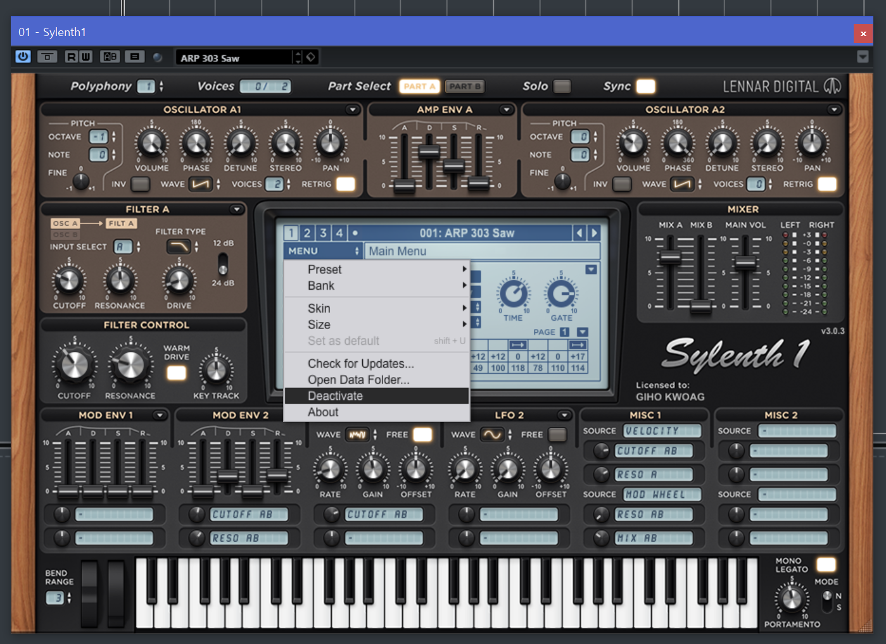Toggle Oscillator A2 RETRIG switch
886x644 pixels.
(827, 184)
